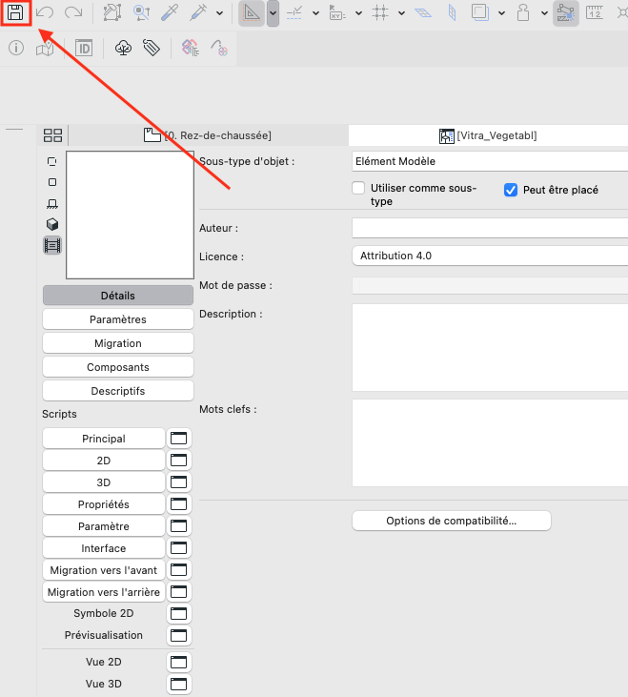The width and height of the screenshot is (628, 697).
Task: Click the Redo arrow icon
Action: click(x=73, y=13)
